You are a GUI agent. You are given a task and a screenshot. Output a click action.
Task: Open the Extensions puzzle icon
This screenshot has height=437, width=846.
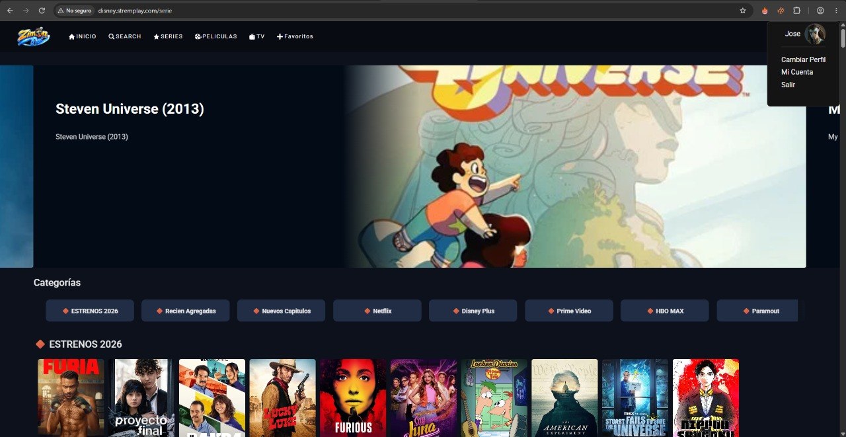[x=796, y=11]
